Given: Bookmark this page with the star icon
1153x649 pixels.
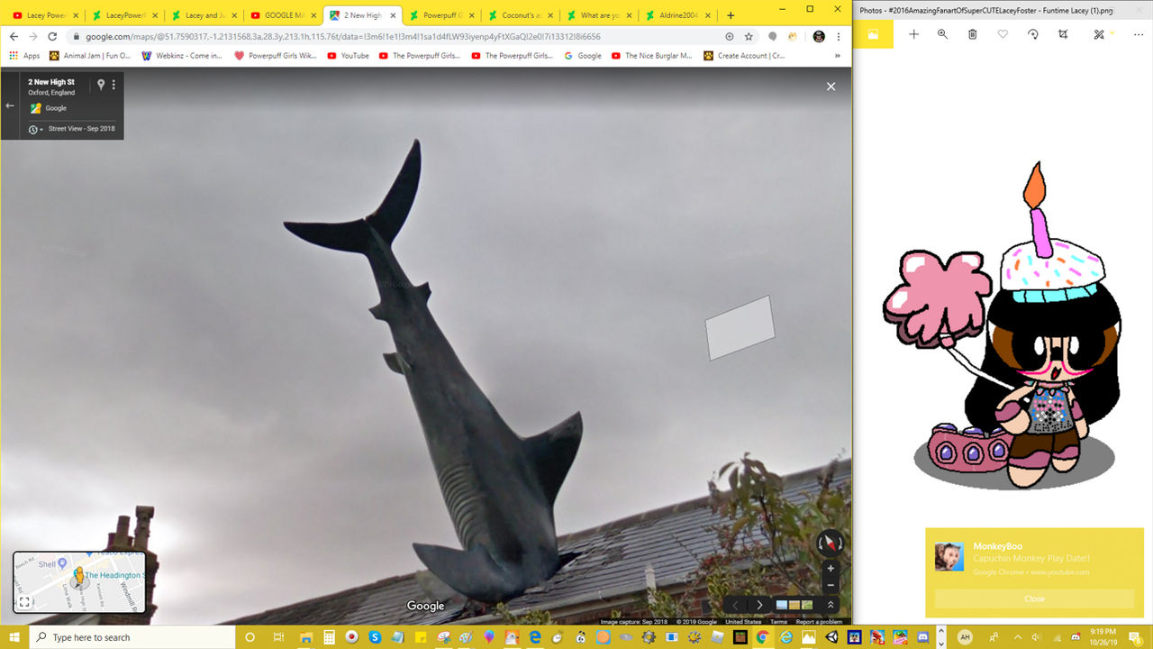Looking at the screenshot, I should coord(749,36).
